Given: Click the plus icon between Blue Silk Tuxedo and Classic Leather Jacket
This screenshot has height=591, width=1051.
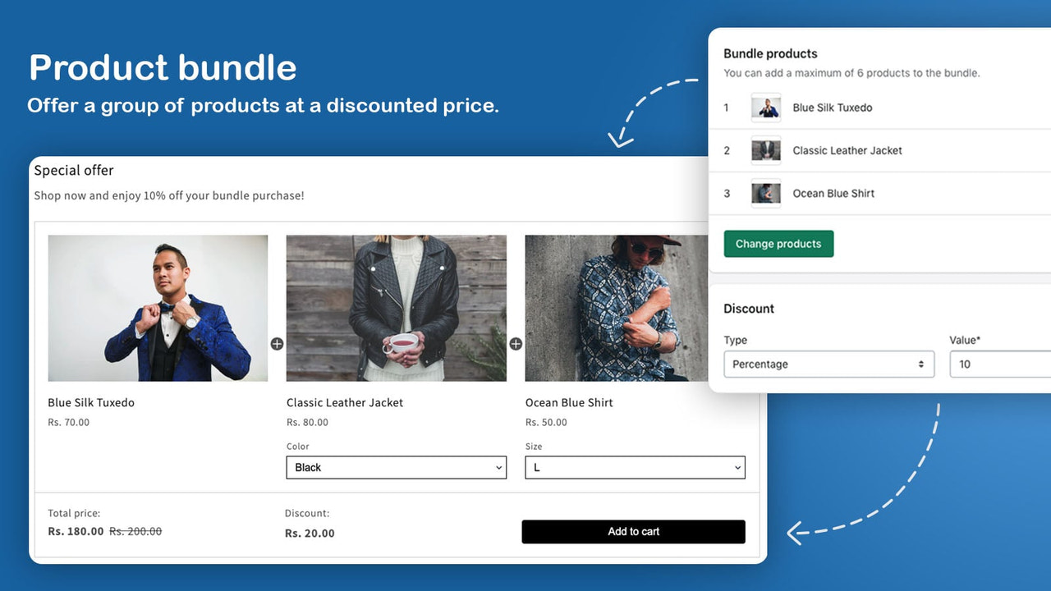Looking at the screenshot, I should coord(277,345).
